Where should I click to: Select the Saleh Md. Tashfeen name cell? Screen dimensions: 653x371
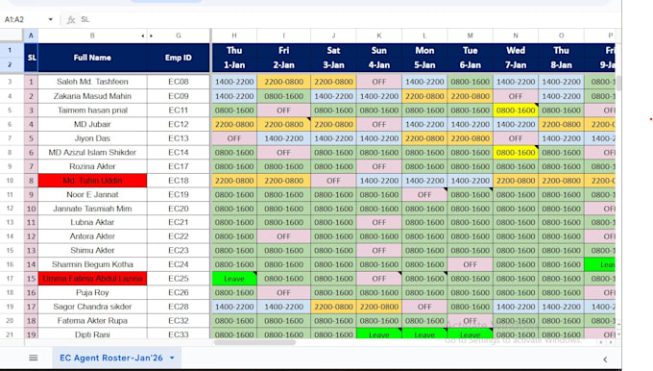coord(92,82)
